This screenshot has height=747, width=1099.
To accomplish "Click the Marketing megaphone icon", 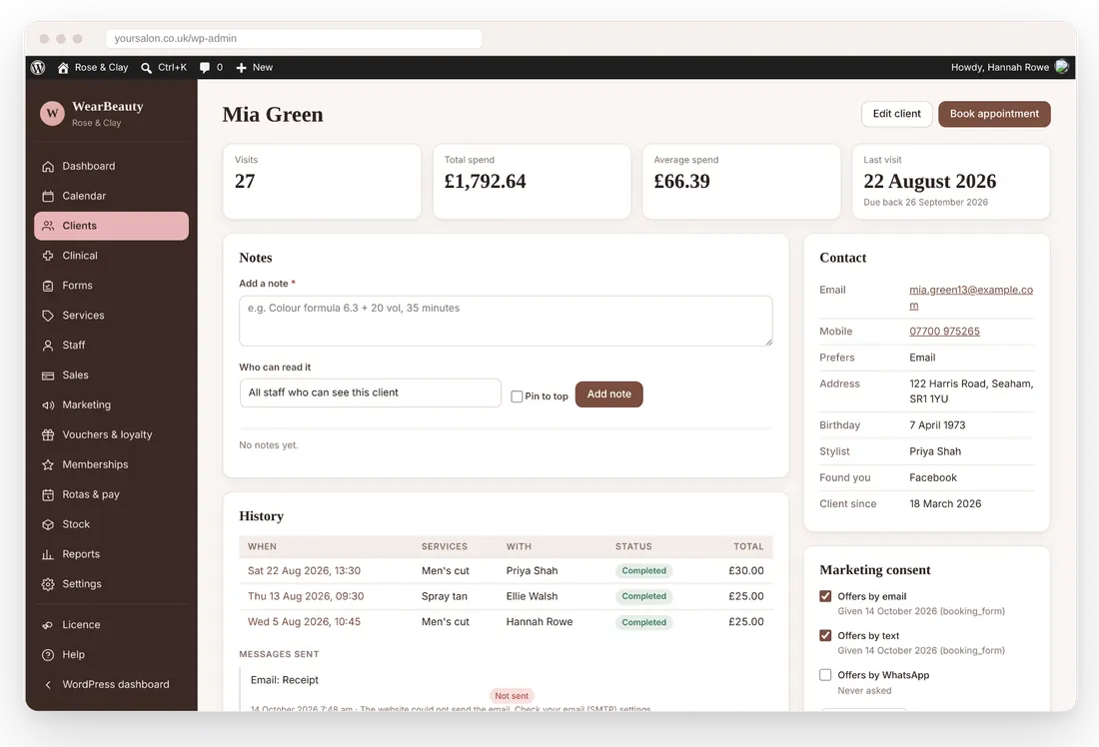I will pos(48,405).
